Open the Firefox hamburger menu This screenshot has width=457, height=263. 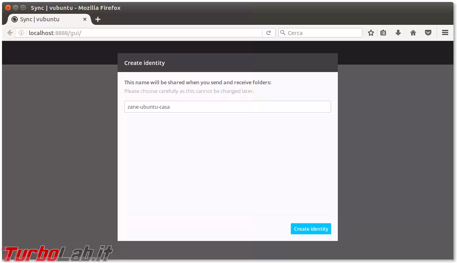[x=445, y=33]
